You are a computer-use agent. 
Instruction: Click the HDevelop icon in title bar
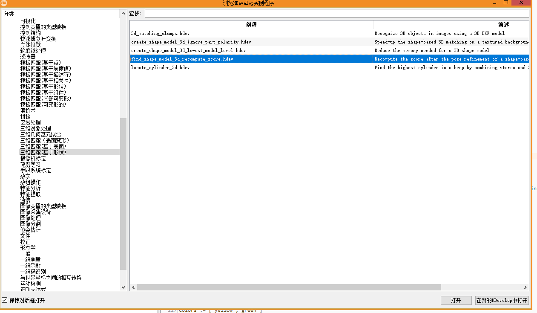(x=4, y=3)
